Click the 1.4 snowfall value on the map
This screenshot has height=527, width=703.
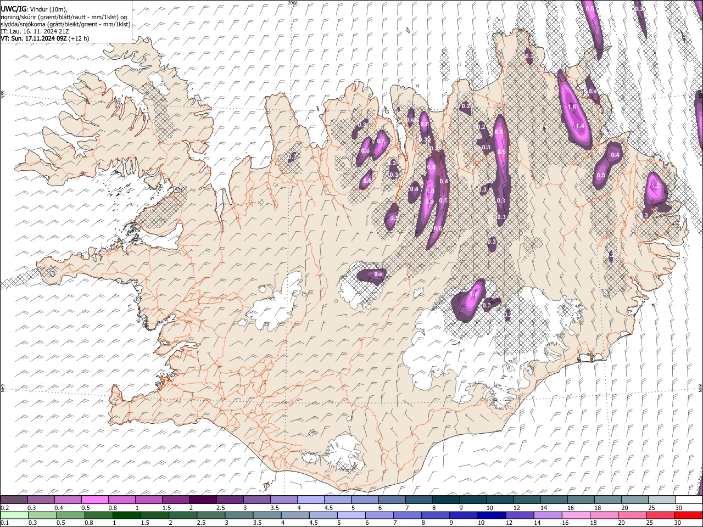[580, 126]
